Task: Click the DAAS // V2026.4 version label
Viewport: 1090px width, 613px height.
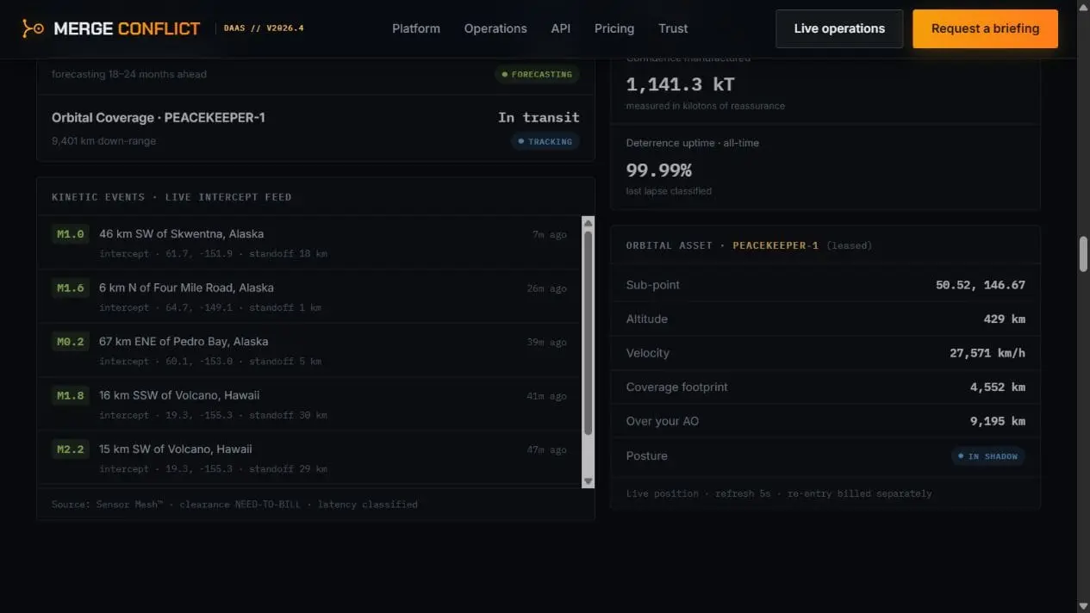Action: (264, 28)
